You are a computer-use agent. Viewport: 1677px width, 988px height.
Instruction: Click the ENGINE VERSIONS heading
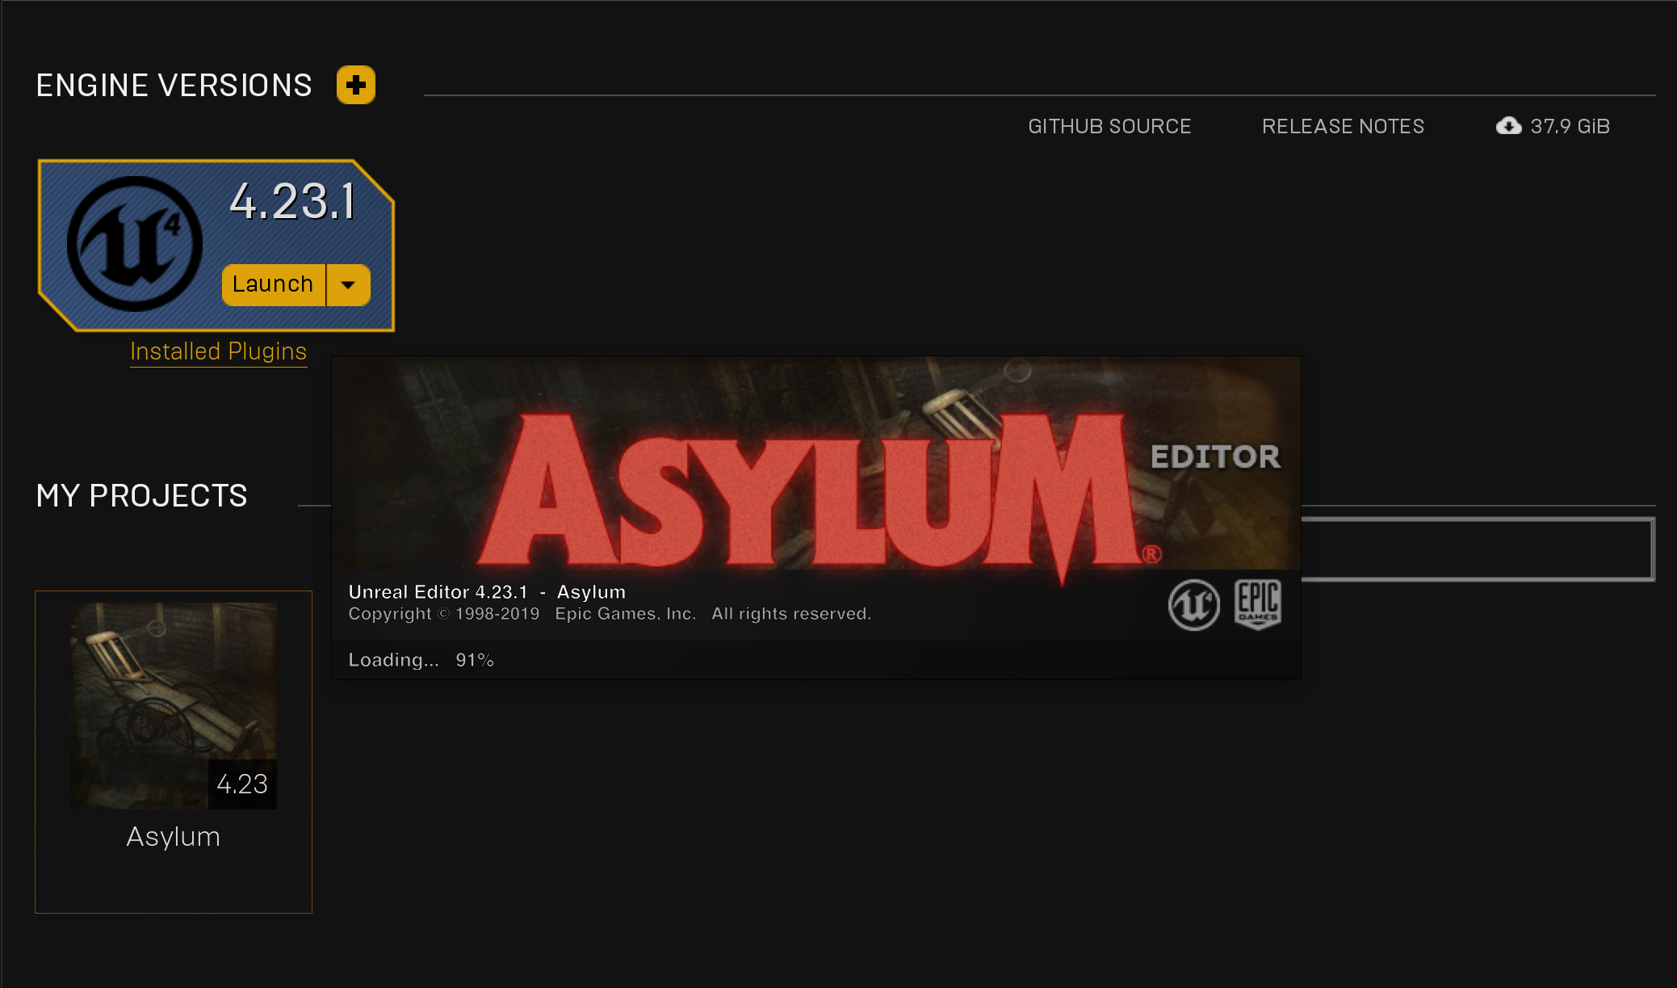(x=174, y=85)
